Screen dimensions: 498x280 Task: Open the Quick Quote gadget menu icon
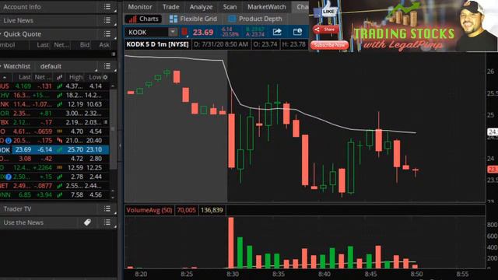tap(107, 34)
